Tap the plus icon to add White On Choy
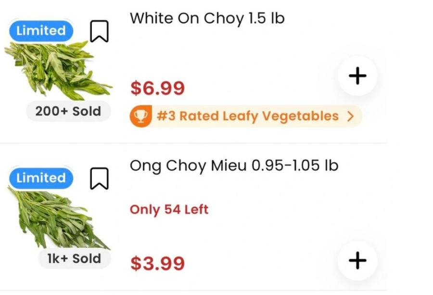Image resolution: width=433 pixels, height=295 pixels. 357,76
